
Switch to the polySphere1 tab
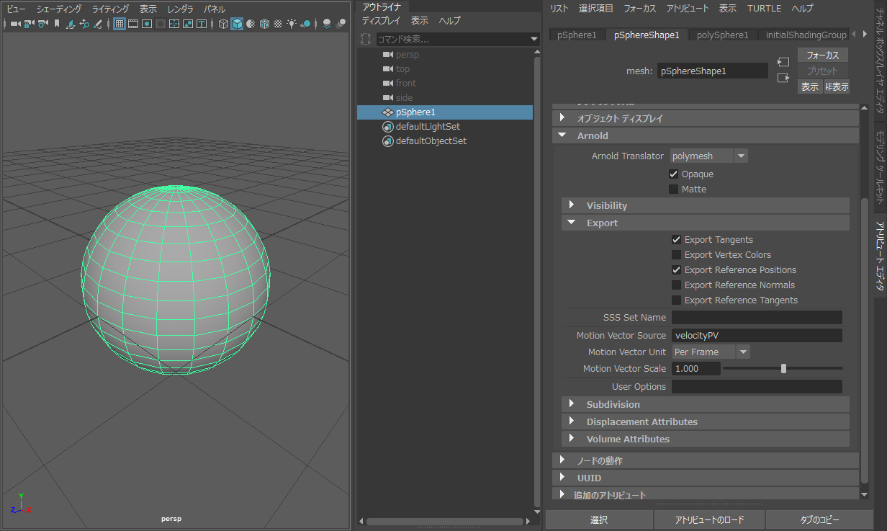(x=722, y=35)
